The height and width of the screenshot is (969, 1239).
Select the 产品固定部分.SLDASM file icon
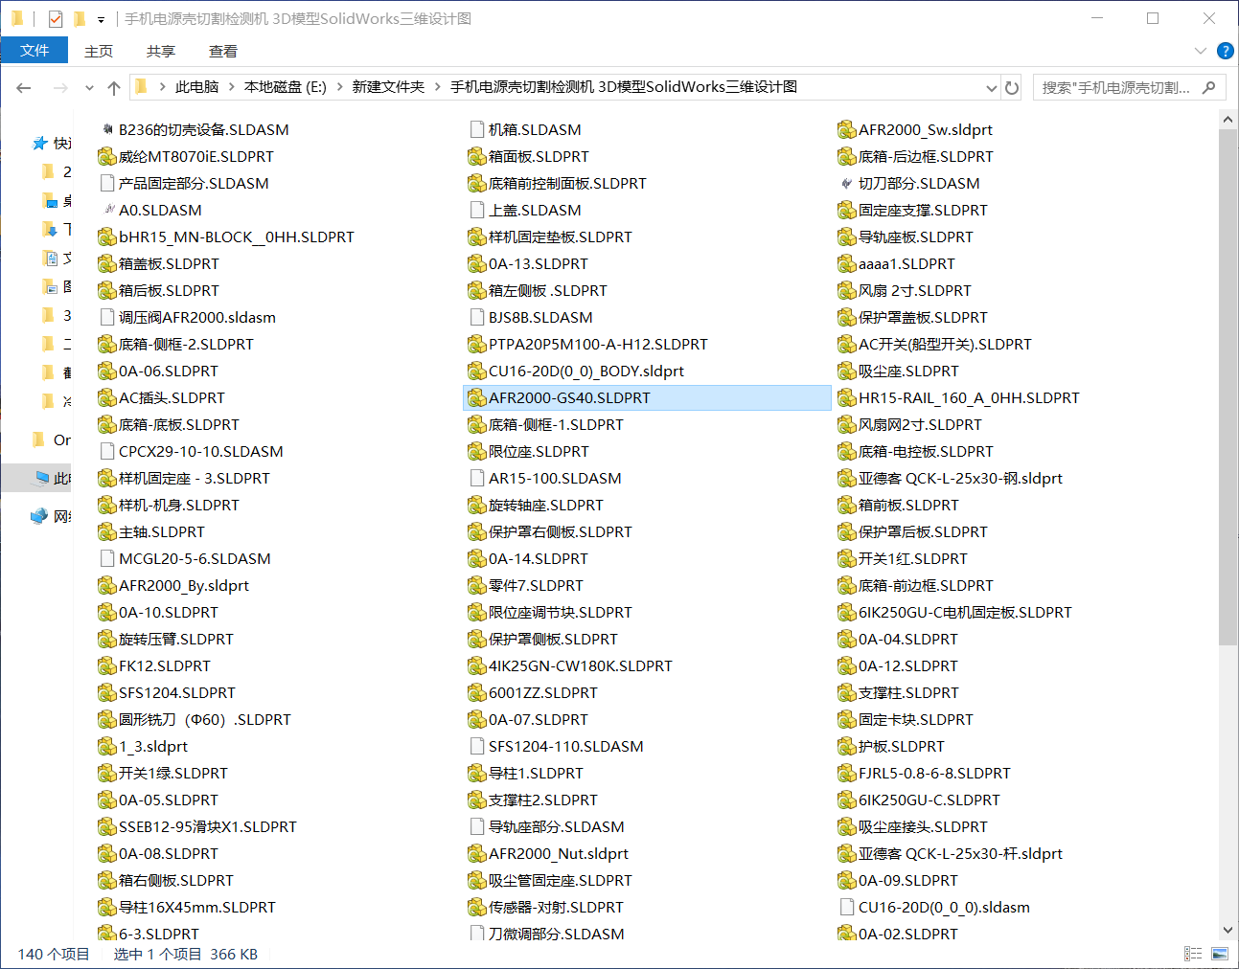(x=106, y=183)
